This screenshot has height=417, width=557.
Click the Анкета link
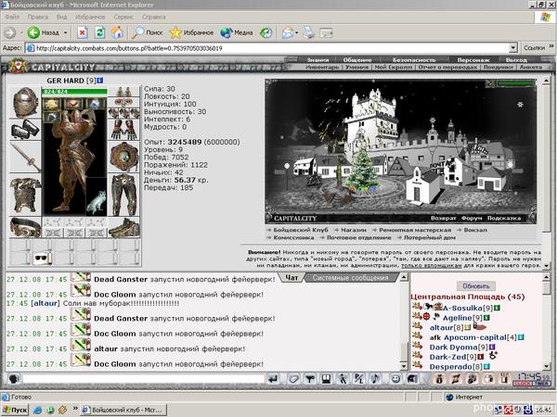click(x=531, y=67)
